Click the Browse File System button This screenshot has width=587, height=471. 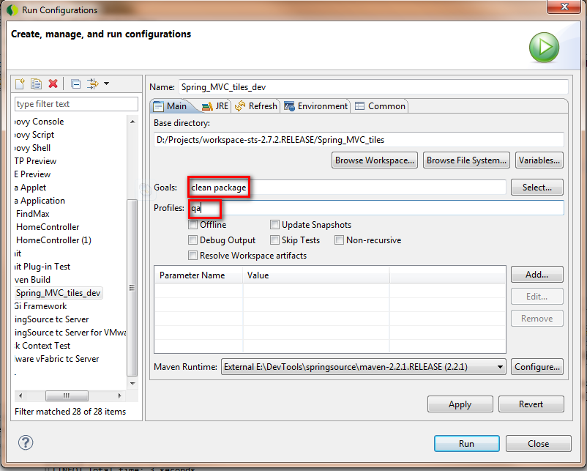[466, 160]
